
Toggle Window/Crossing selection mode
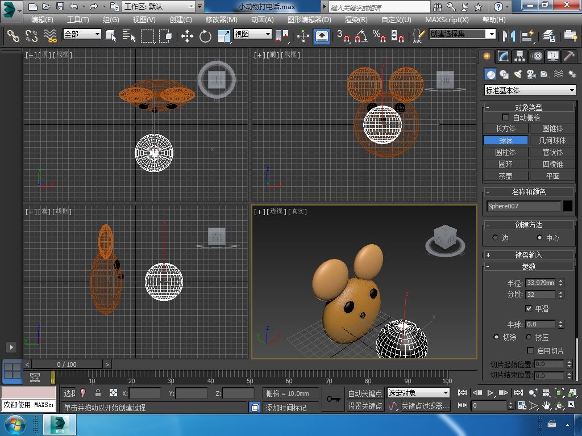pos(165,36)
